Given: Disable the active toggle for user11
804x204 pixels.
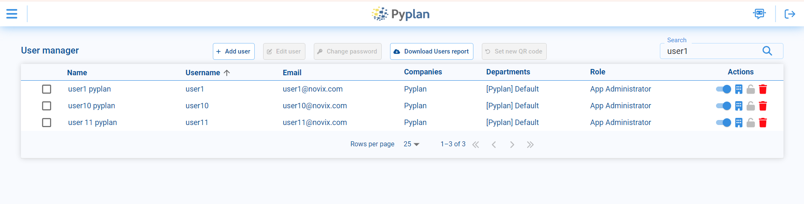Looking at the screenshot, I should point(723,122).
